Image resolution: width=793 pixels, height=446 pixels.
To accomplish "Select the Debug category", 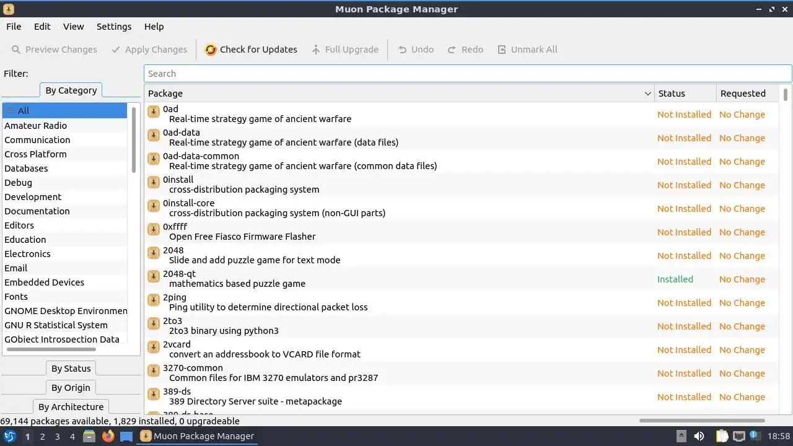I will (x=64, y=183).
